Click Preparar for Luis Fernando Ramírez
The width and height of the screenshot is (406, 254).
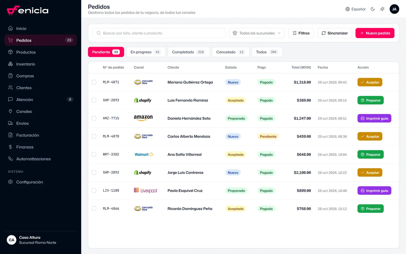pos(370,100)
